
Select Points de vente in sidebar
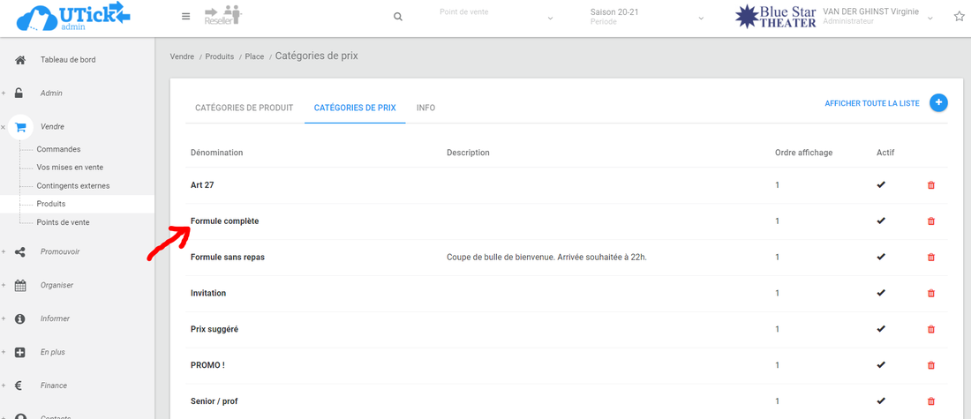point(63,222)
